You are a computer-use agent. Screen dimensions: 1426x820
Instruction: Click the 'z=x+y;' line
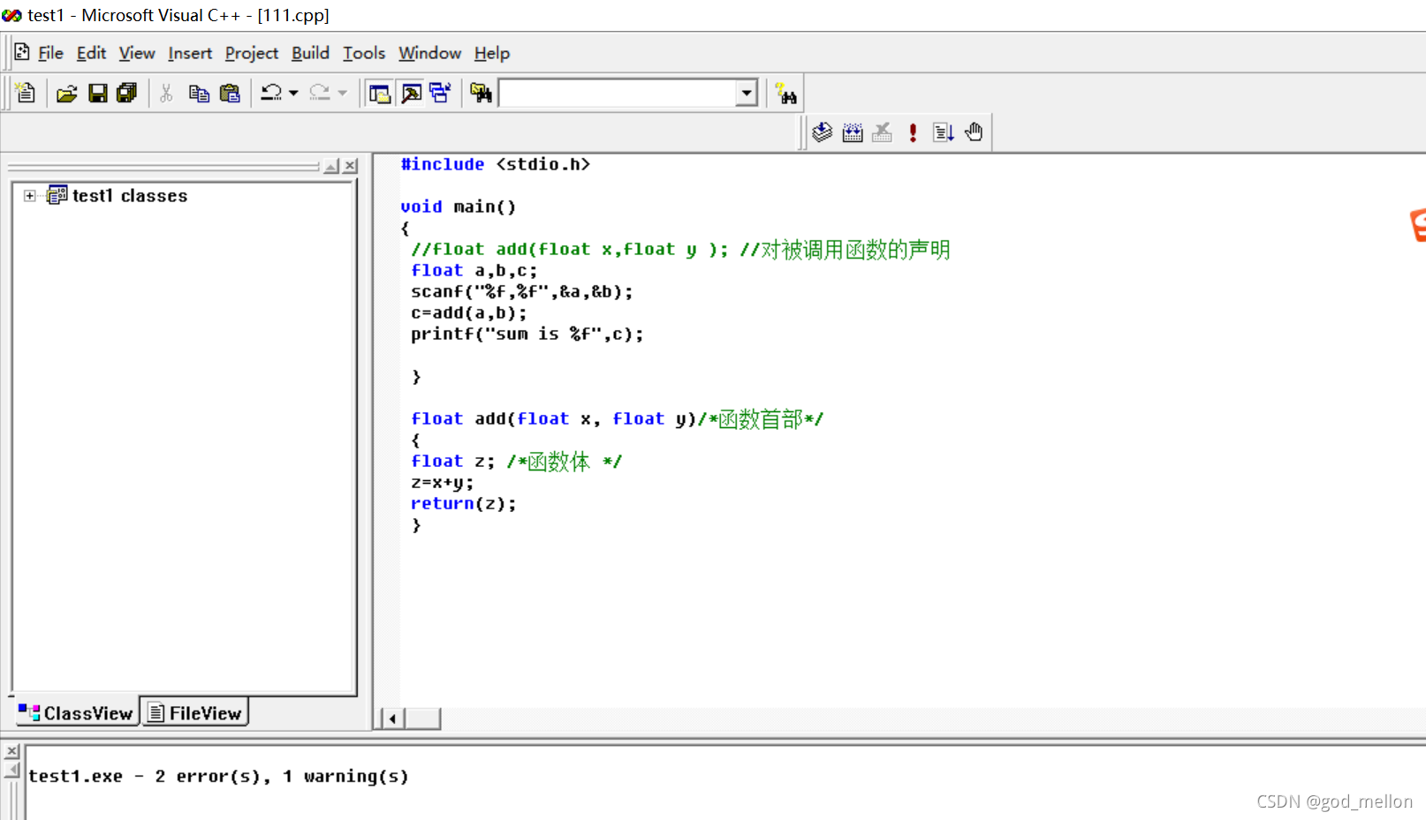tap(442, 482)
